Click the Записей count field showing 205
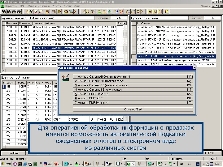The height and width of the screenshot is (167, 223). click(x=119, y=18)
